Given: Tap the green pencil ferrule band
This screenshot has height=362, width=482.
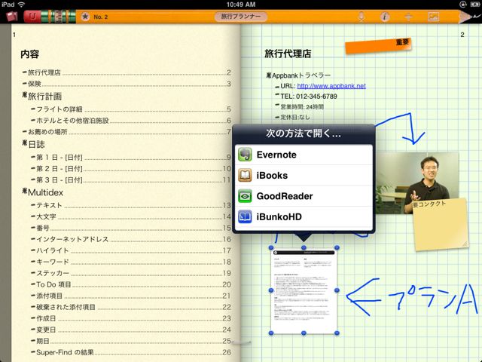Looking at the screenshot, I should point(59,17).
